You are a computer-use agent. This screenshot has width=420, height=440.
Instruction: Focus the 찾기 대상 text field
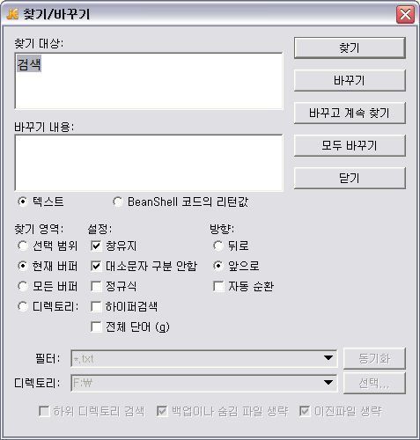149,81
